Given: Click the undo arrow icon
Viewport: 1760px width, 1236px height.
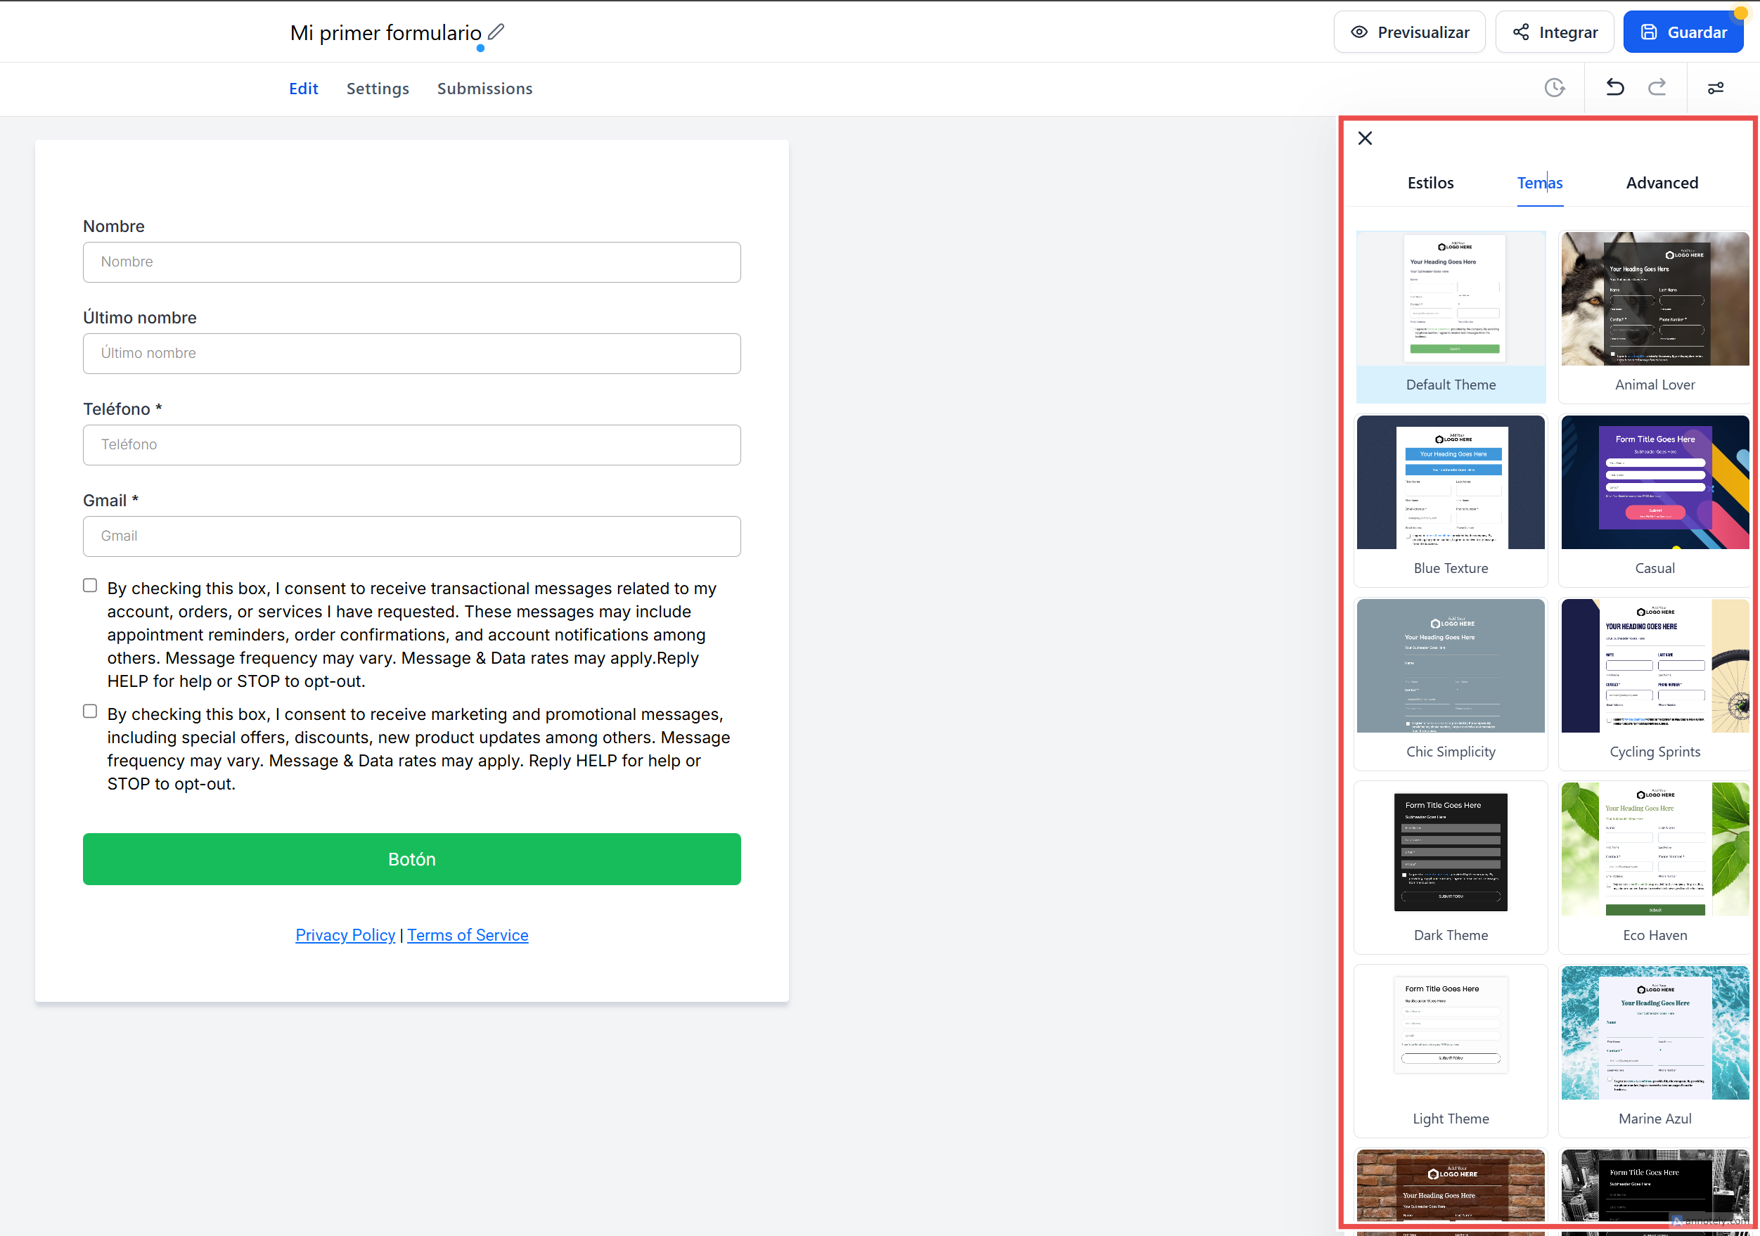Looking at the screenshot, I should pos(1614,88).
